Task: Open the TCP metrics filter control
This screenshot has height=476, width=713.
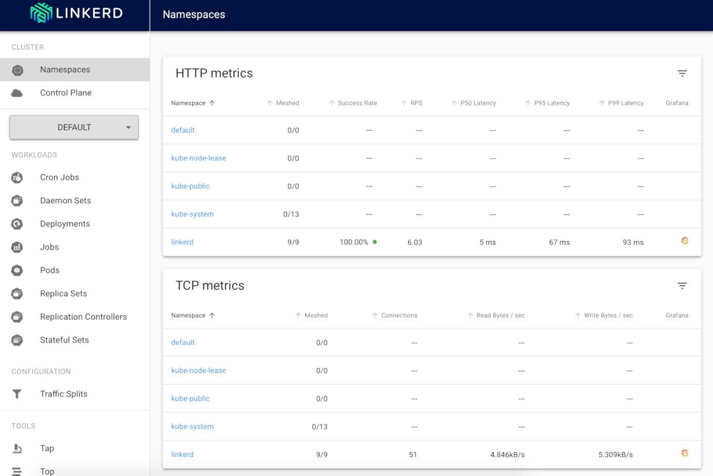Action: (682, 285)
